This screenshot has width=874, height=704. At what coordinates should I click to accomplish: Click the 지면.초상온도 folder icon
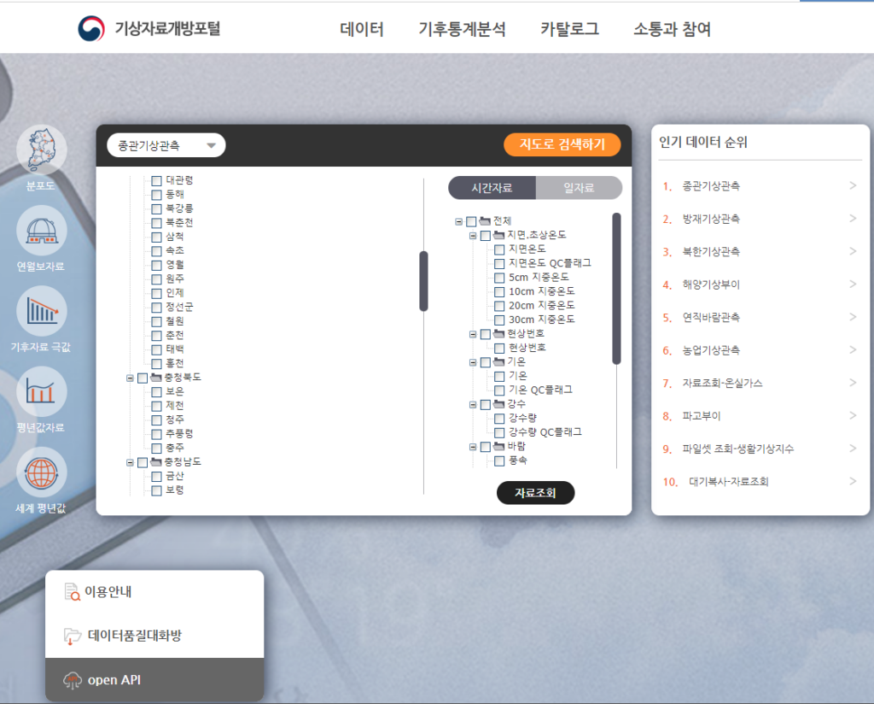point(498,235)
